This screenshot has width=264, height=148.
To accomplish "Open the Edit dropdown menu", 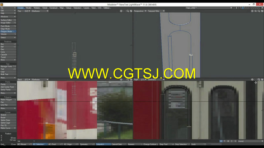I will coord(8,11).
